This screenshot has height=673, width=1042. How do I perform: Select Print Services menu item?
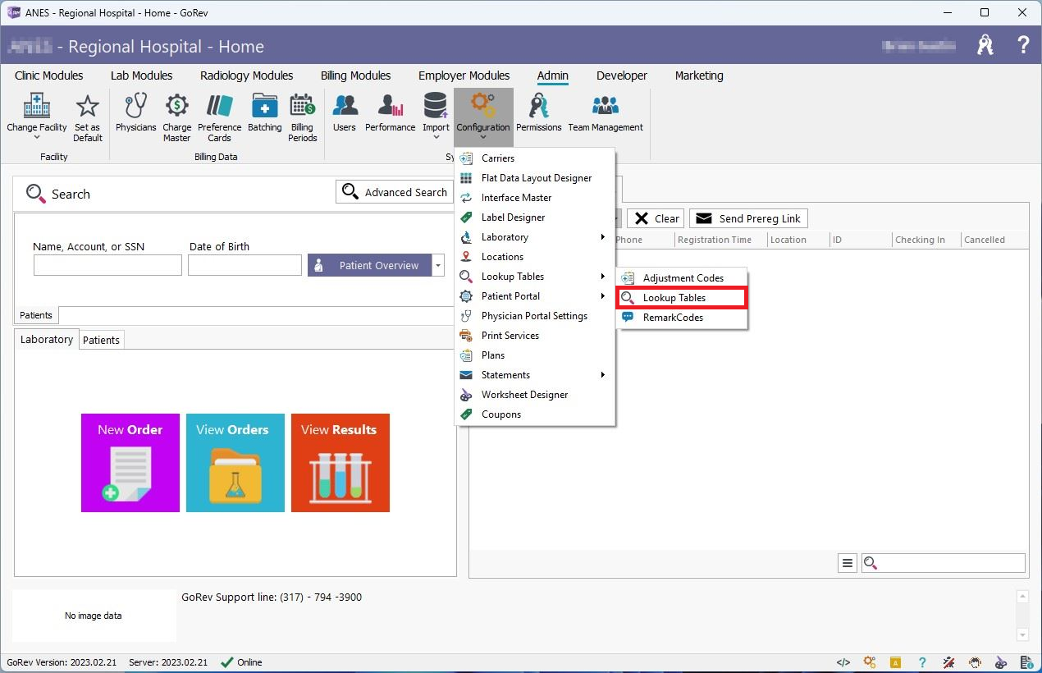[x=535, y=336]
